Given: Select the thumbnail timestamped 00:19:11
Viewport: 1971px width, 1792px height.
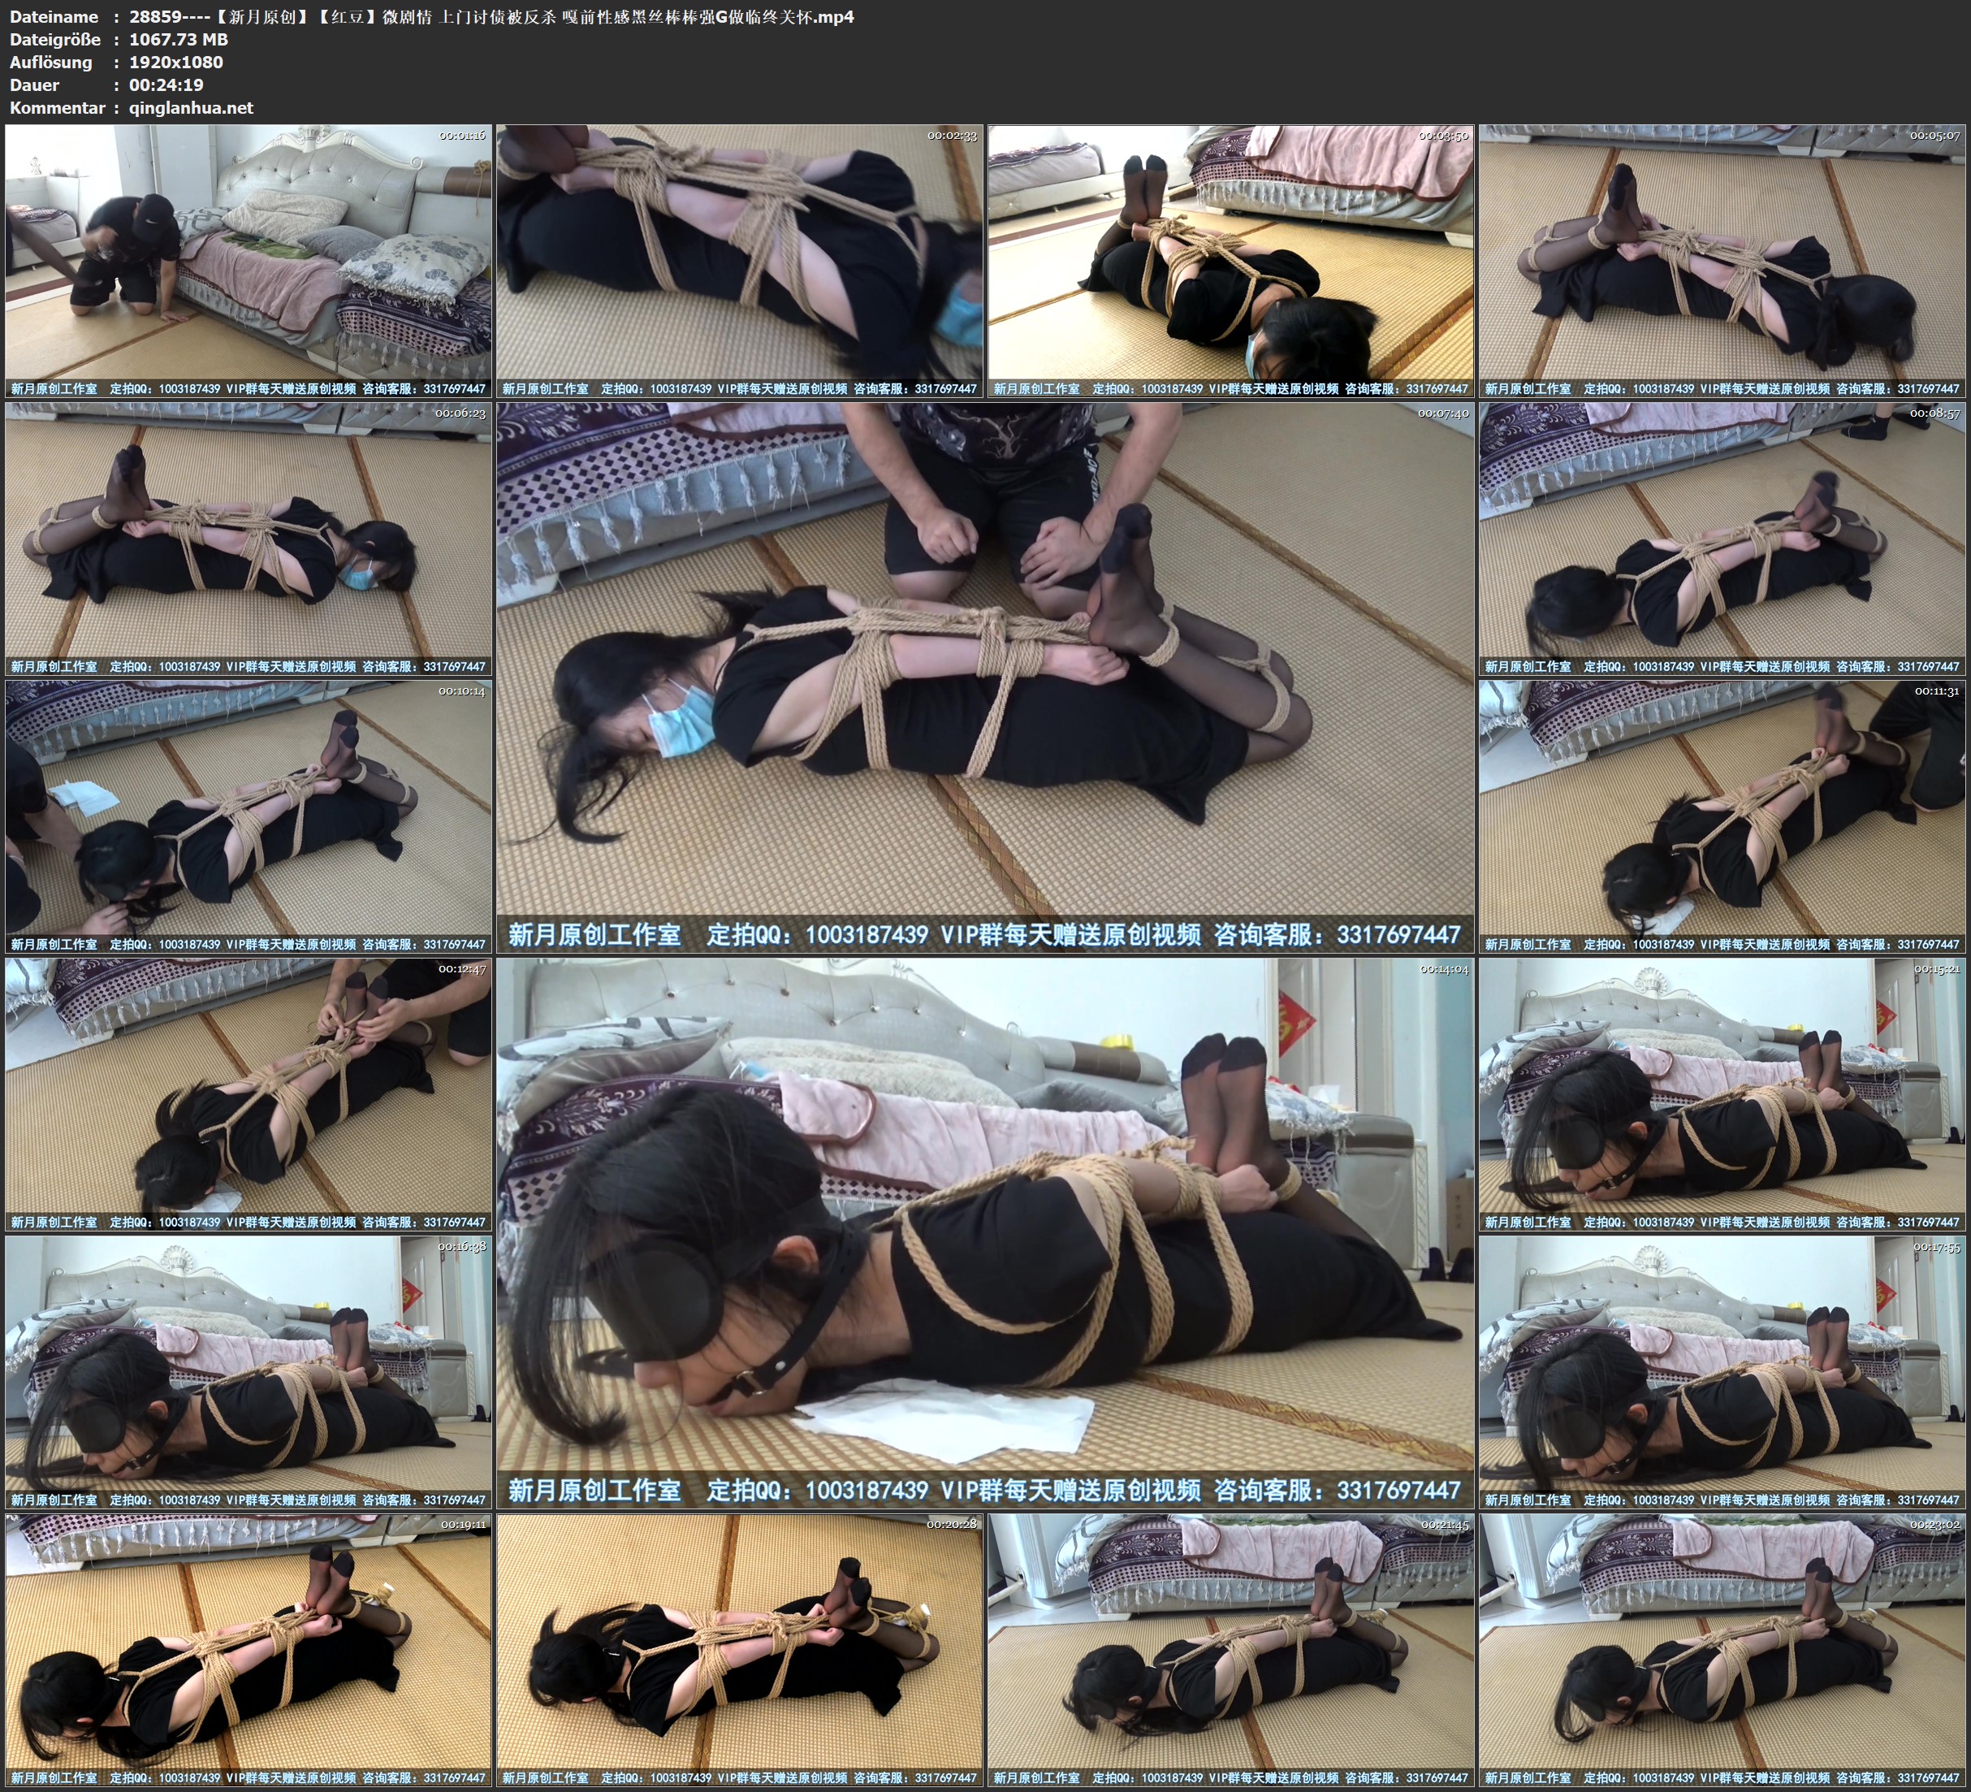Looking at the screenshot, I should coord(249,1650).
